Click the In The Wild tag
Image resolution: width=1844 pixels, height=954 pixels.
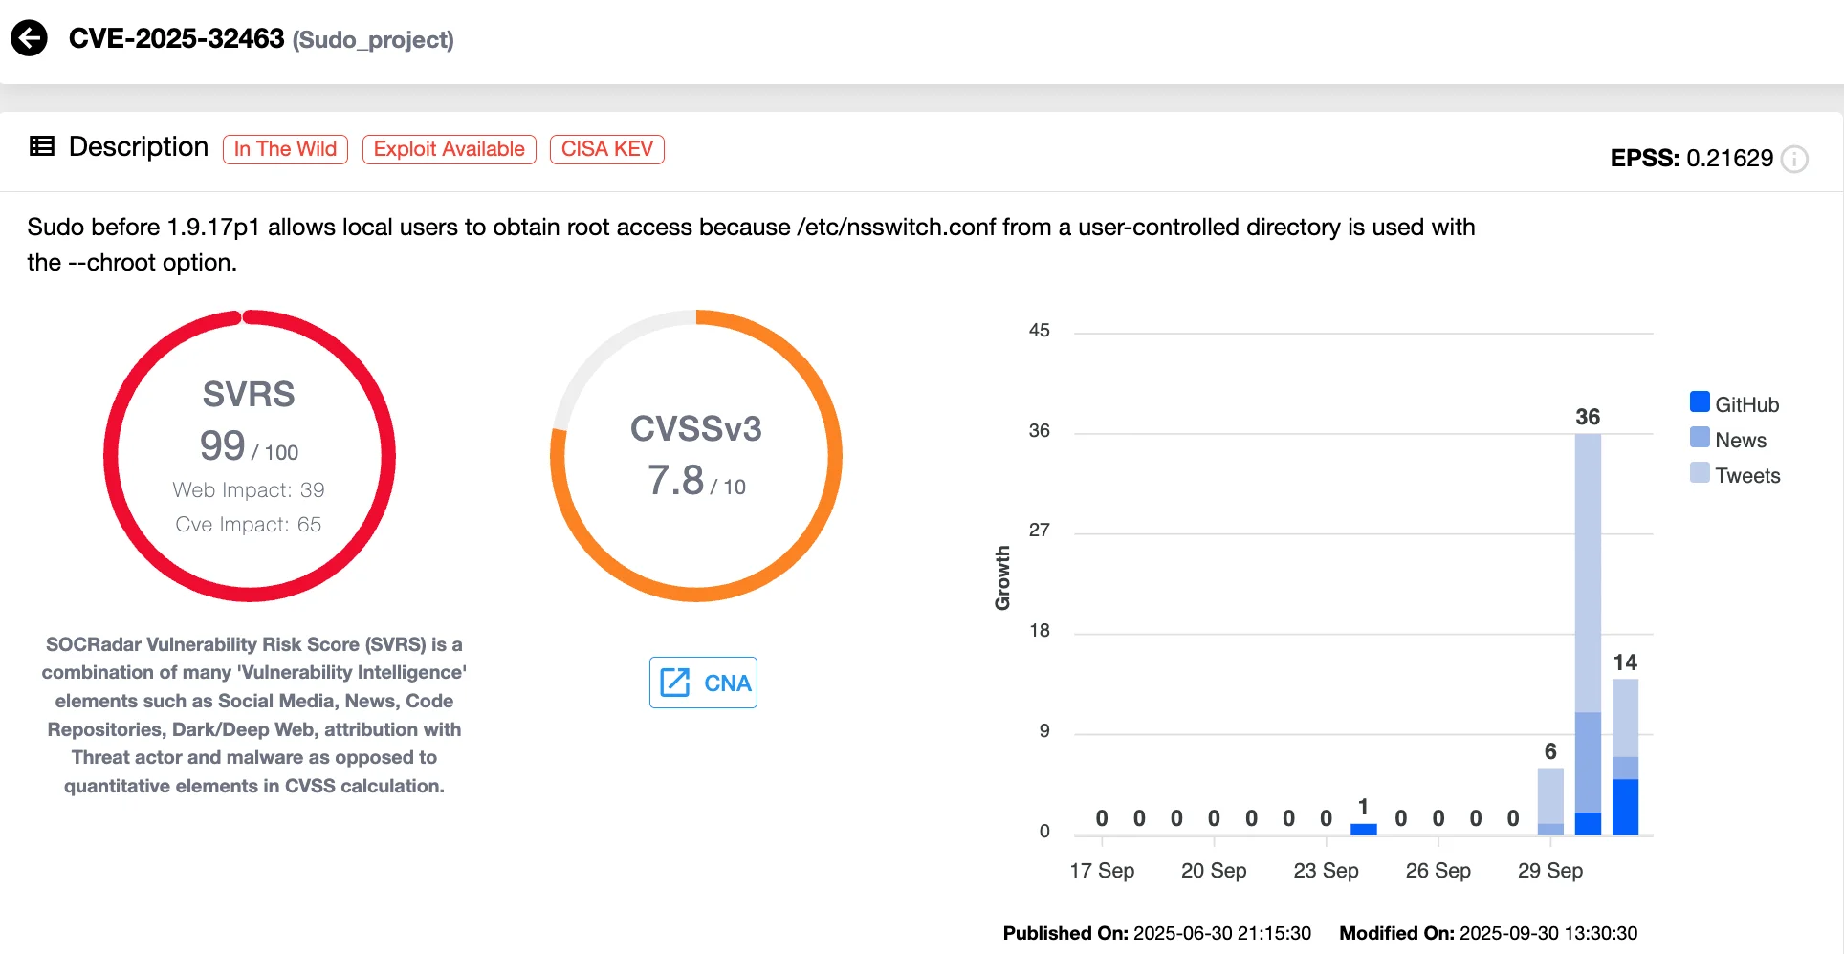(285, 149)
